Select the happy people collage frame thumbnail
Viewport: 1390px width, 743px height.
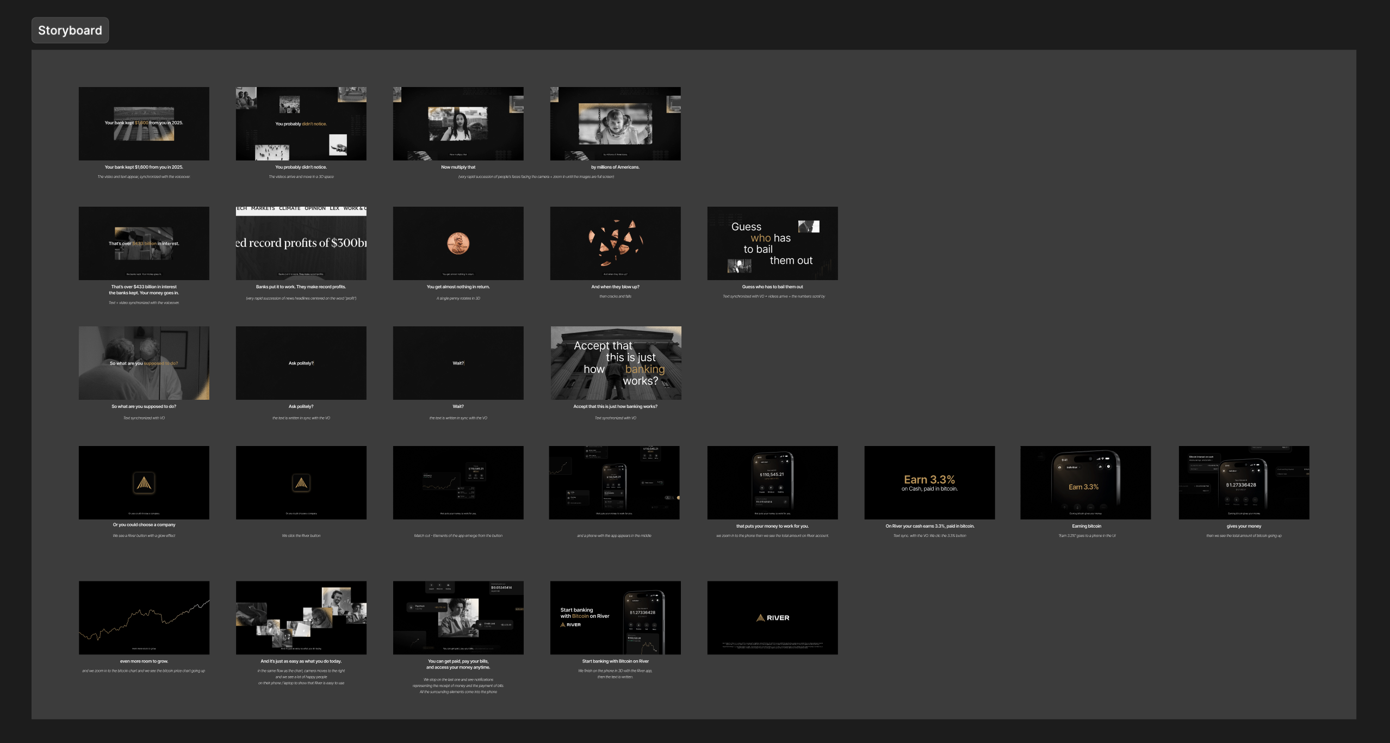(x=301, y=617)
